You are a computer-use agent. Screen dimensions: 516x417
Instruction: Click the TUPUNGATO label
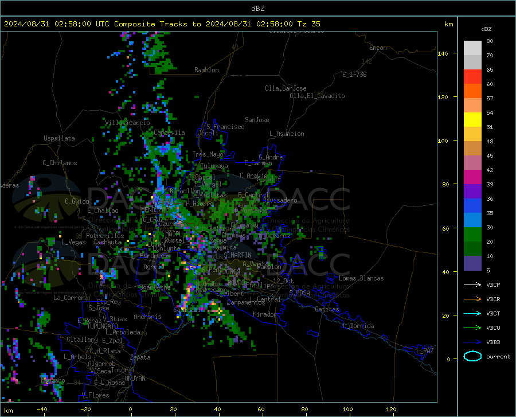tap(103, 326)
